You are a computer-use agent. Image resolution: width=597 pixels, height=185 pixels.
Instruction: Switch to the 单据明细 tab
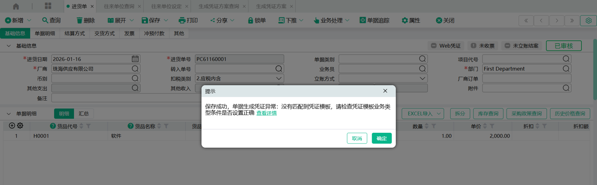point(45,33)
